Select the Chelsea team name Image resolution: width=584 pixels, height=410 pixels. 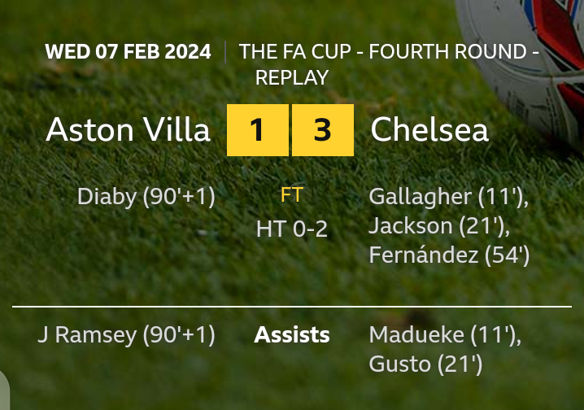pos(429,130)
